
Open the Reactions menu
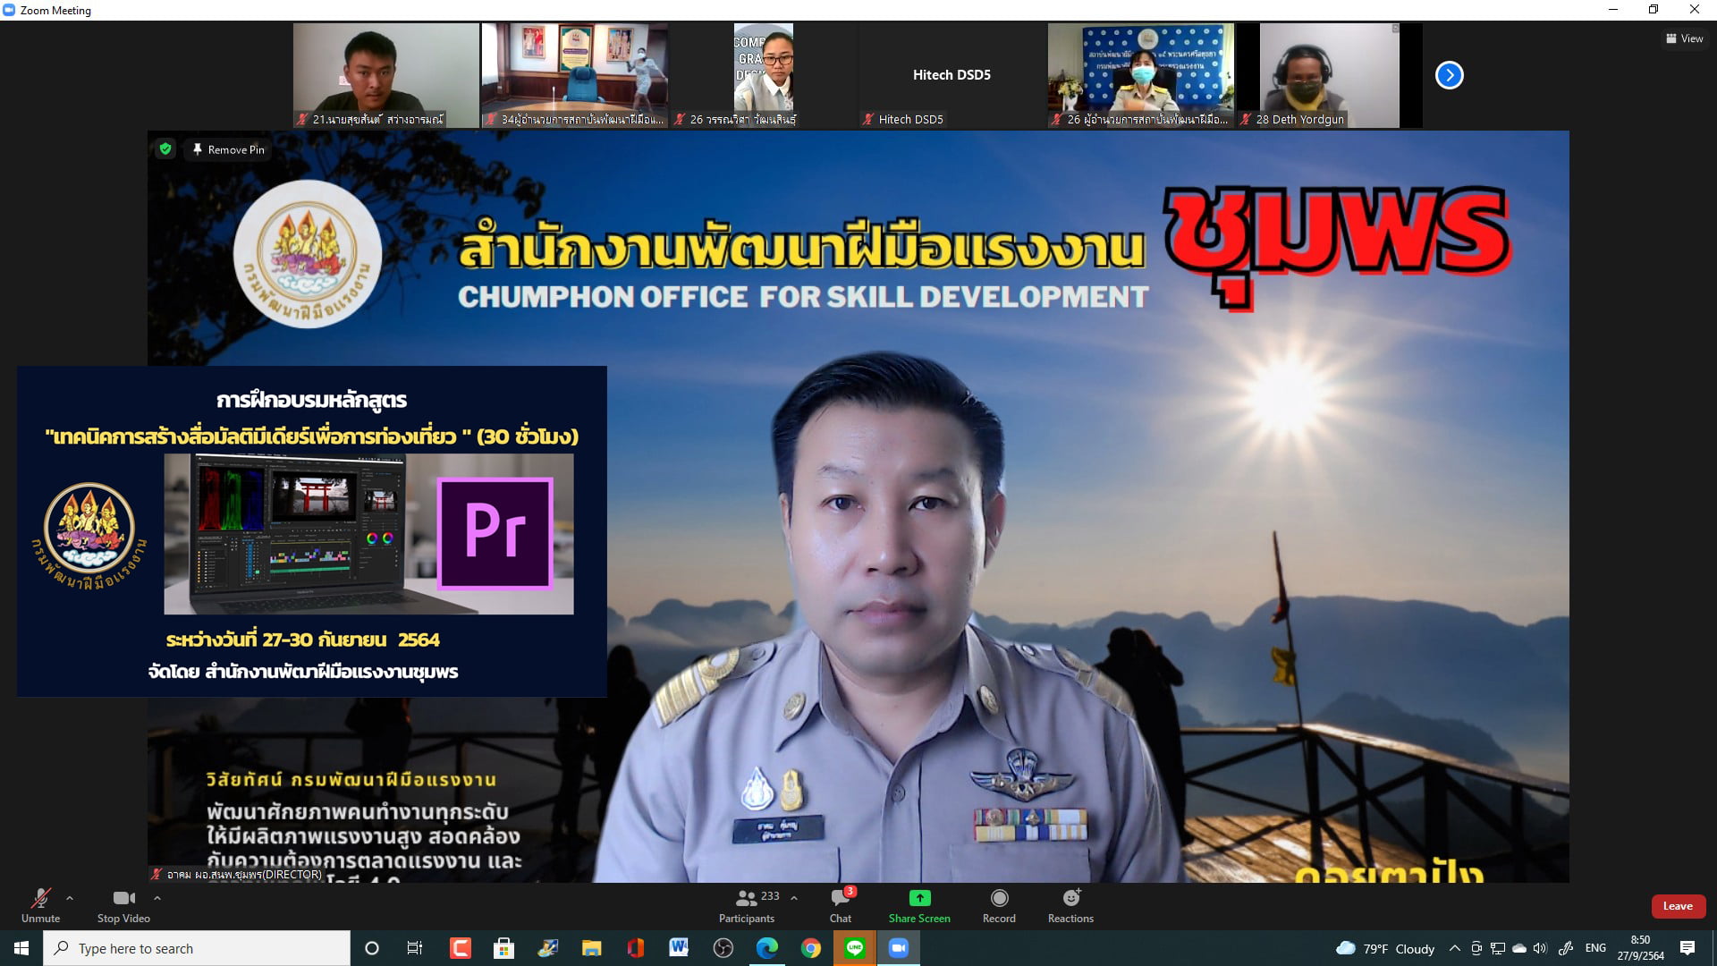[1070, 905]
